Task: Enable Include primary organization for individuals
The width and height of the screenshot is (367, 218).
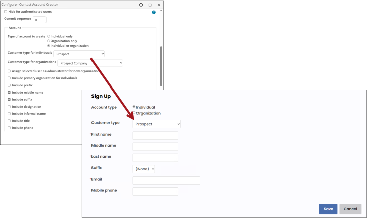Action: [9, 78]
